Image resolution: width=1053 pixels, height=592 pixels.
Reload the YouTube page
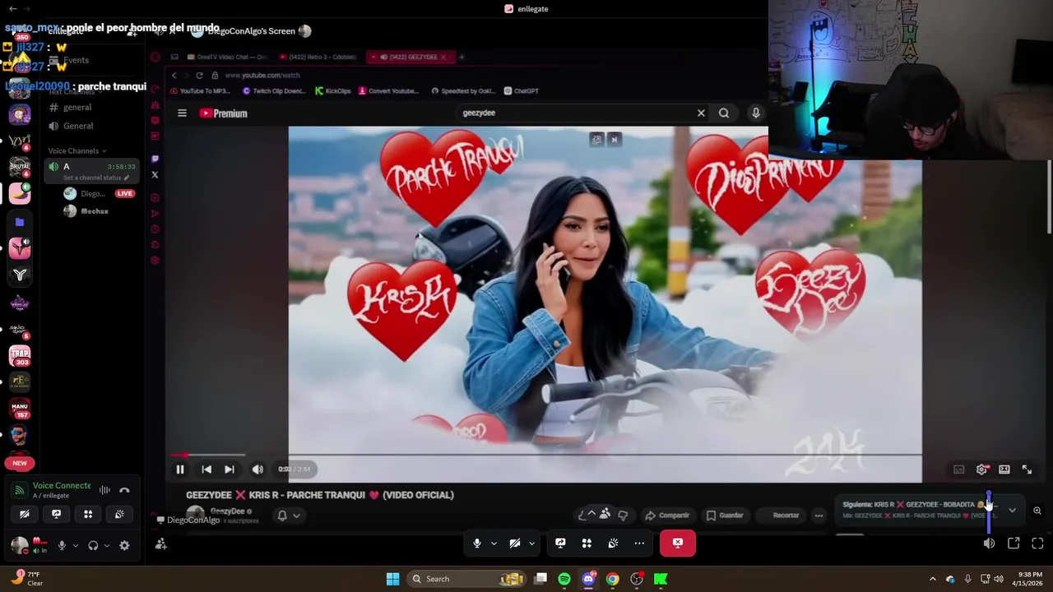199,75
